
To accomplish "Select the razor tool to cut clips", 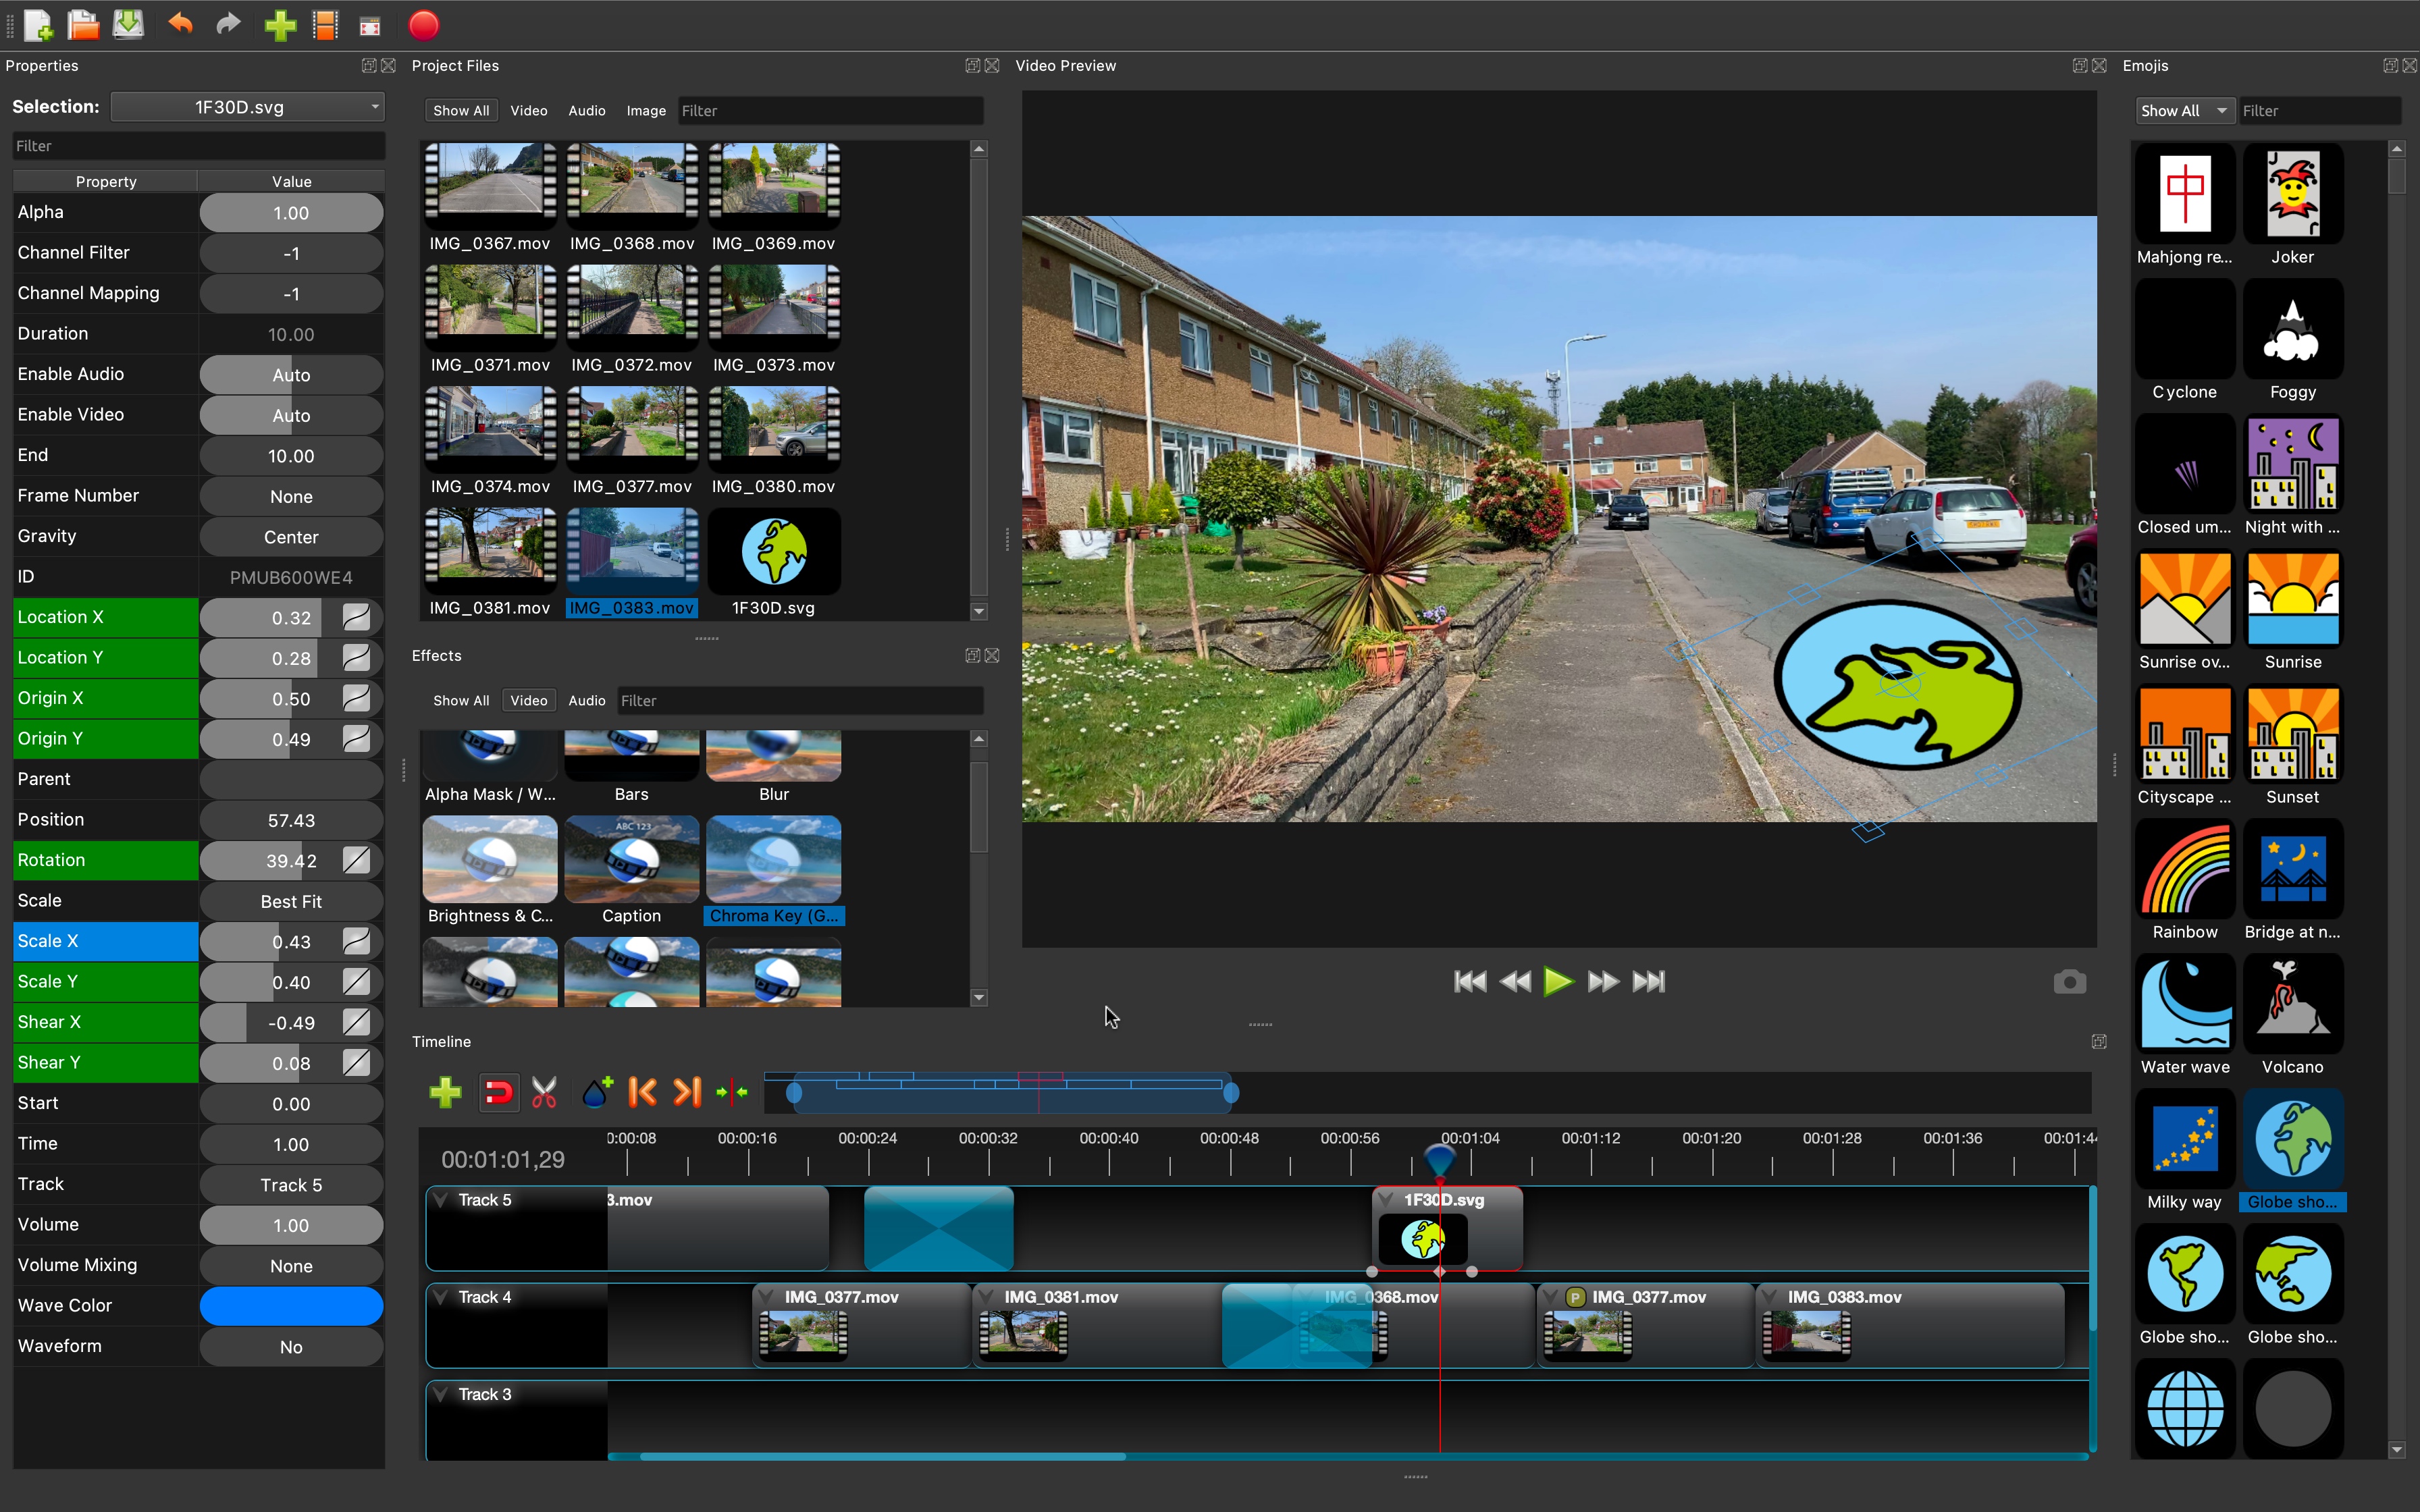I will tap(544, 1092).
